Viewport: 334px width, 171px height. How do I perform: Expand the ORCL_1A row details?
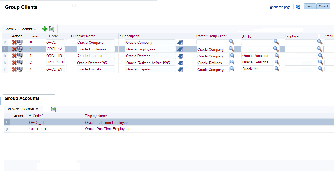point(5,49)
